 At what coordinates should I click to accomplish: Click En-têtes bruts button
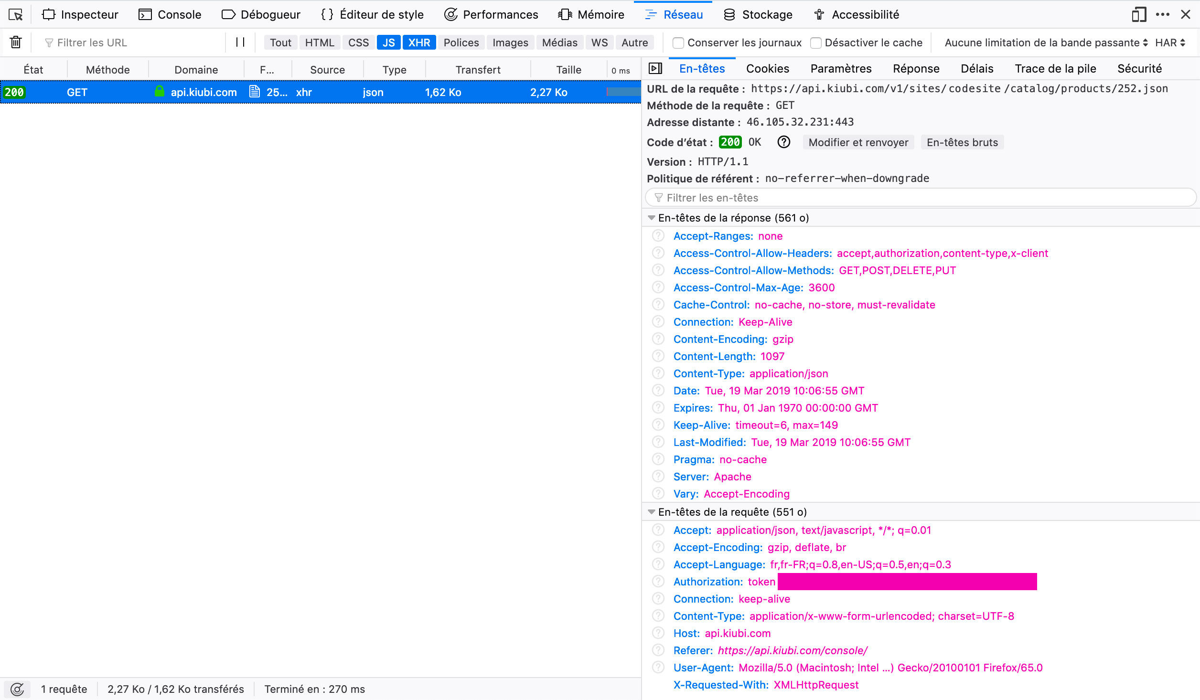962,142
